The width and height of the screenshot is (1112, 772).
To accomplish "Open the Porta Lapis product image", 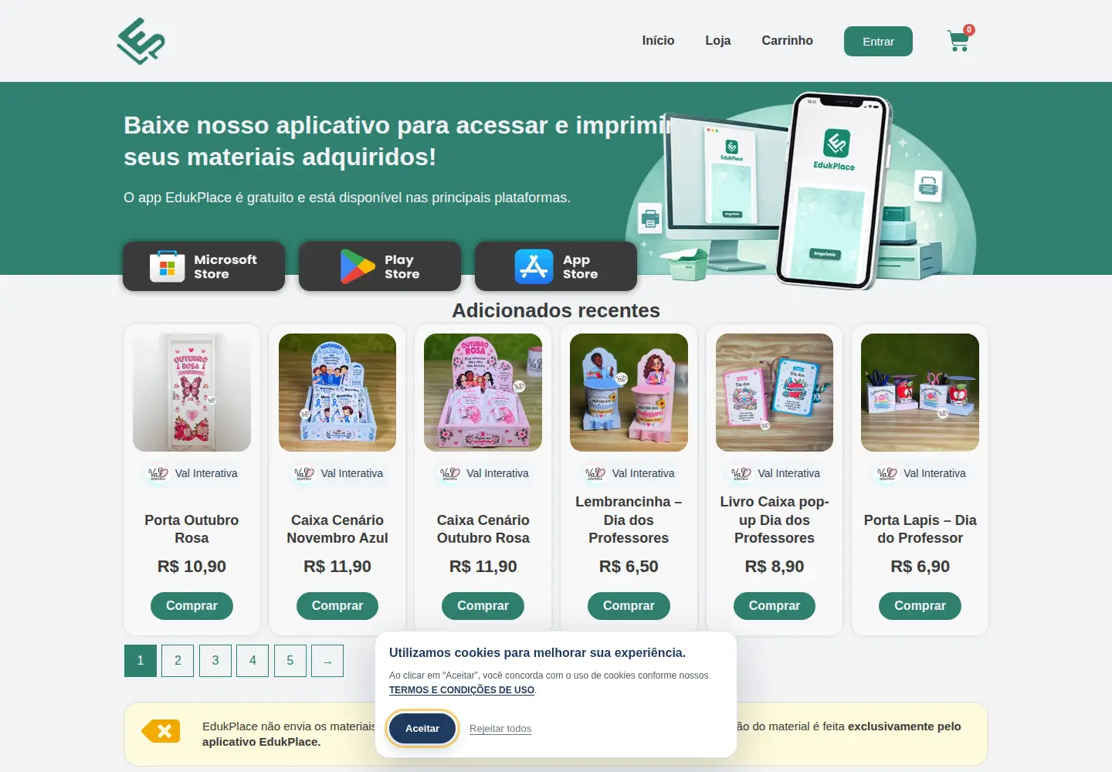I will click(920, 392).
